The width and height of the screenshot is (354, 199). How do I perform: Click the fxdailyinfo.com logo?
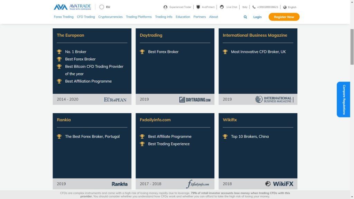pos(197,184)
